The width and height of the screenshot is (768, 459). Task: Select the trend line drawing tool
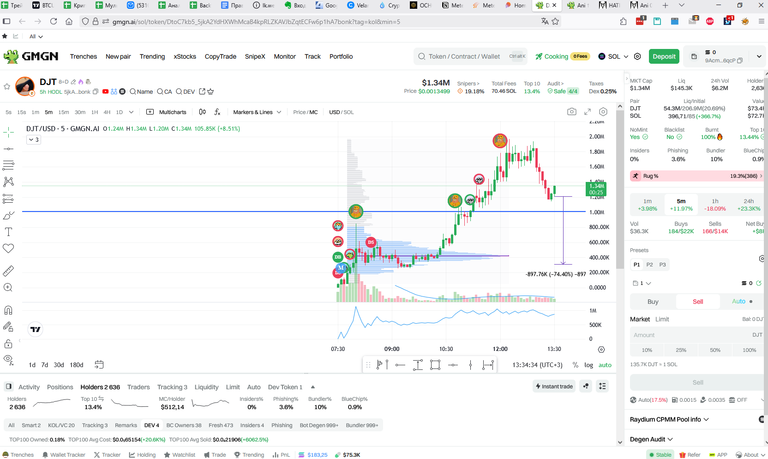pos(8,149)
